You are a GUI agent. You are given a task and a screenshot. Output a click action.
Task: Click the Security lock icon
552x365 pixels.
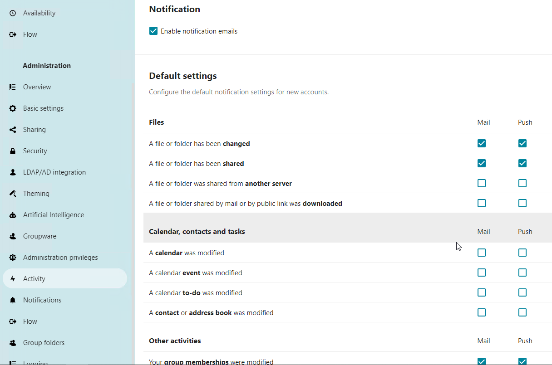[x=13, y=151]
